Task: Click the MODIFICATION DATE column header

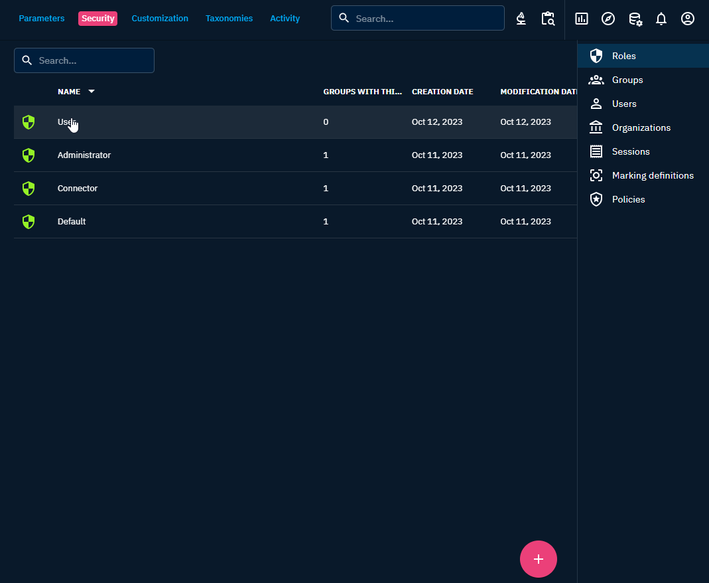Action: point(538,92)
